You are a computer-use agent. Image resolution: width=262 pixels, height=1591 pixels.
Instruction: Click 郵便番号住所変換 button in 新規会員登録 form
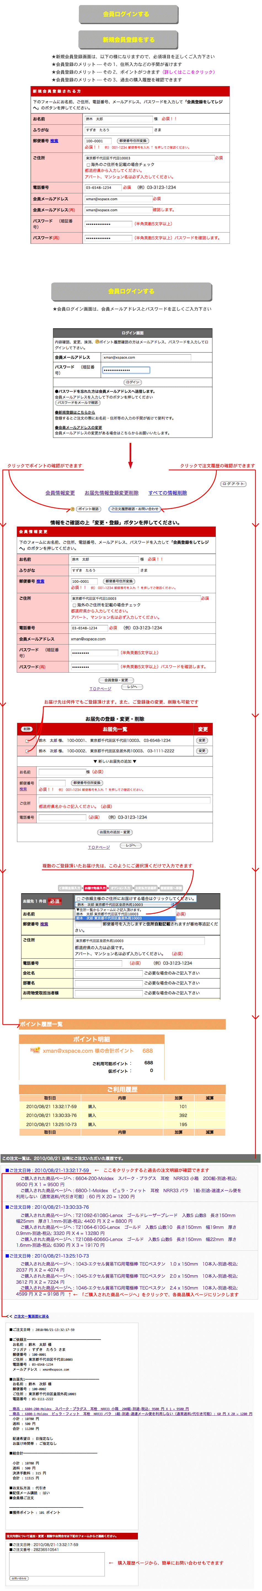(133, 141)
